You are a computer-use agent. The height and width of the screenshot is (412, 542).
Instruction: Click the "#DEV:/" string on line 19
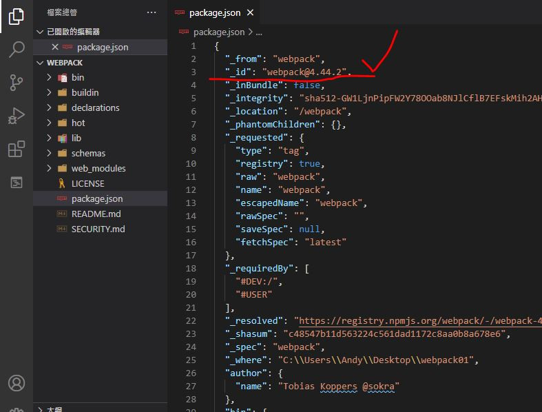[x=257, y=282]
